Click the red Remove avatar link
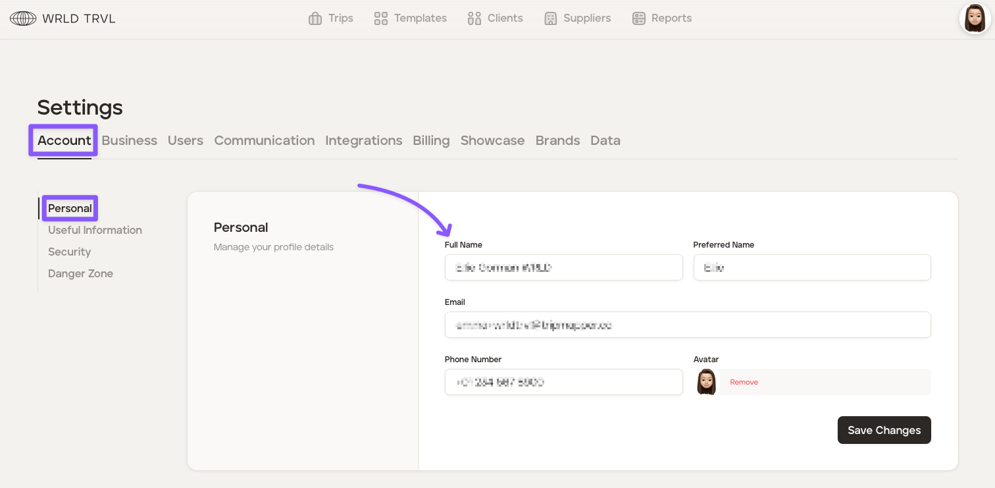The width and height of the screenshot is (995, 488). 744,382
